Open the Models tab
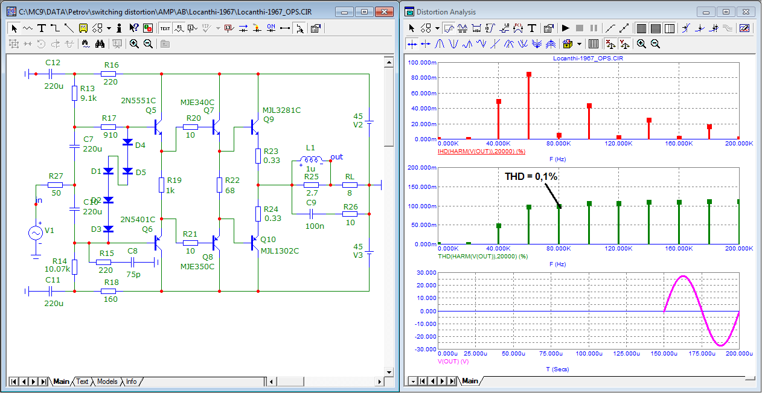The width and height of the screenshot is (762, 393). coord(107,382)
